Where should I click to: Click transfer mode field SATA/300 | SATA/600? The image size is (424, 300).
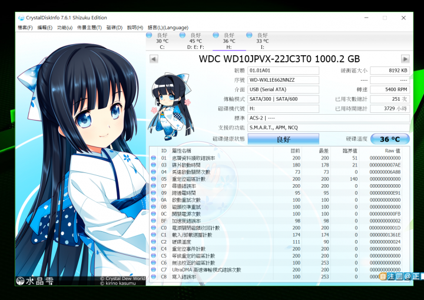pos(283,99)
